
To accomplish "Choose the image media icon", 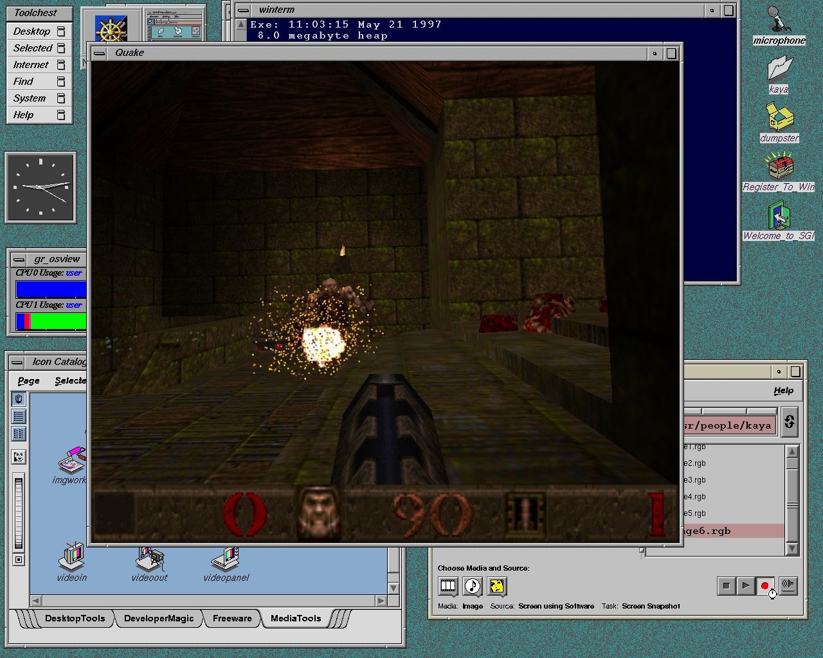I will pos(497,585).
